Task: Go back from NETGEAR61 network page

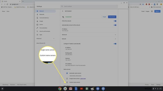Action: tap(63, 11)
